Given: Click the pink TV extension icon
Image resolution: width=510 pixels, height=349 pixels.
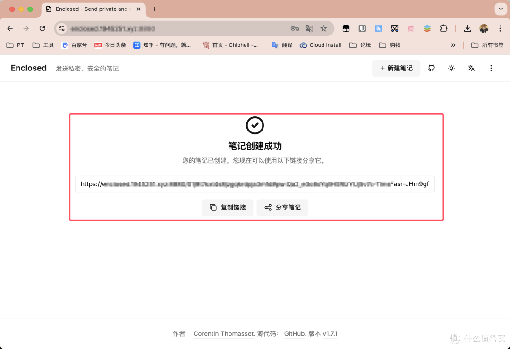Looking at the screenshot, I should [411, 29].
